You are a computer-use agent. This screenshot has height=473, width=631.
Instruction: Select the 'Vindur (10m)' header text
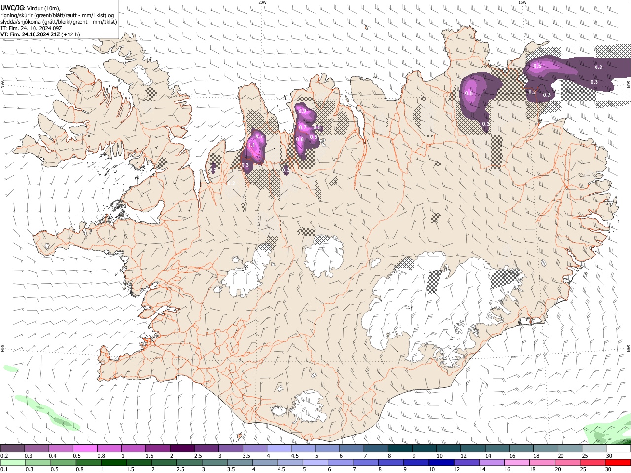click(x=43, y=8)
